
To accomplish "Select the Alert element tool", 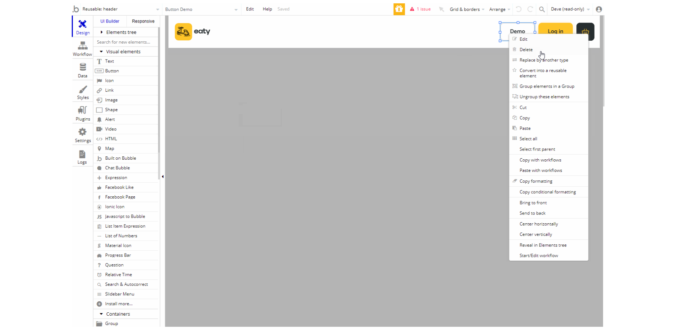I will point(126,119).
